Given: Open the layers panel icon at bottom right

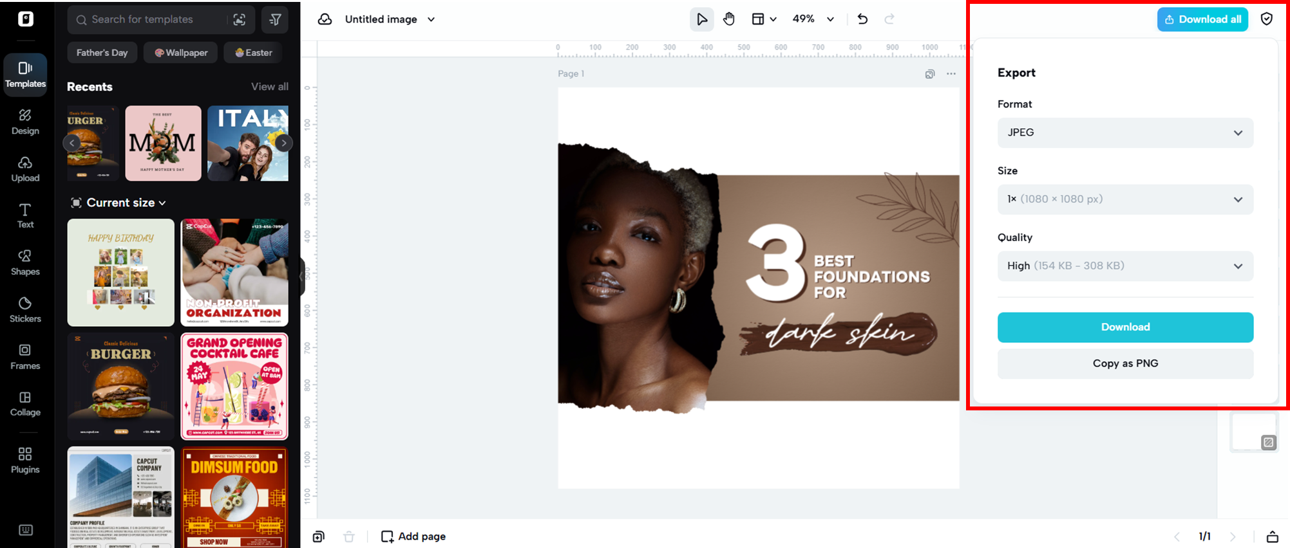Looking at the screenshot, I should [x=1273, y=536].
